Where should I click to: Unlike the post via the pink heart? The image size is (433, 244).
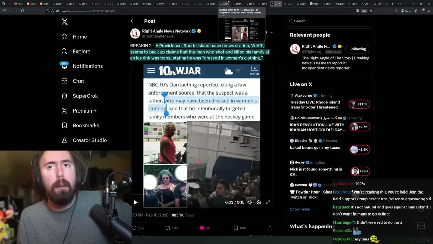[202, 228]
